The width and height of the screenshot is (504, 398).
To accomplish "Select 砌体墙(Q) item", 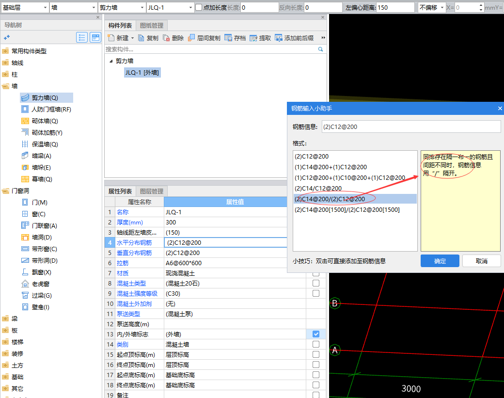I will 40,121.
